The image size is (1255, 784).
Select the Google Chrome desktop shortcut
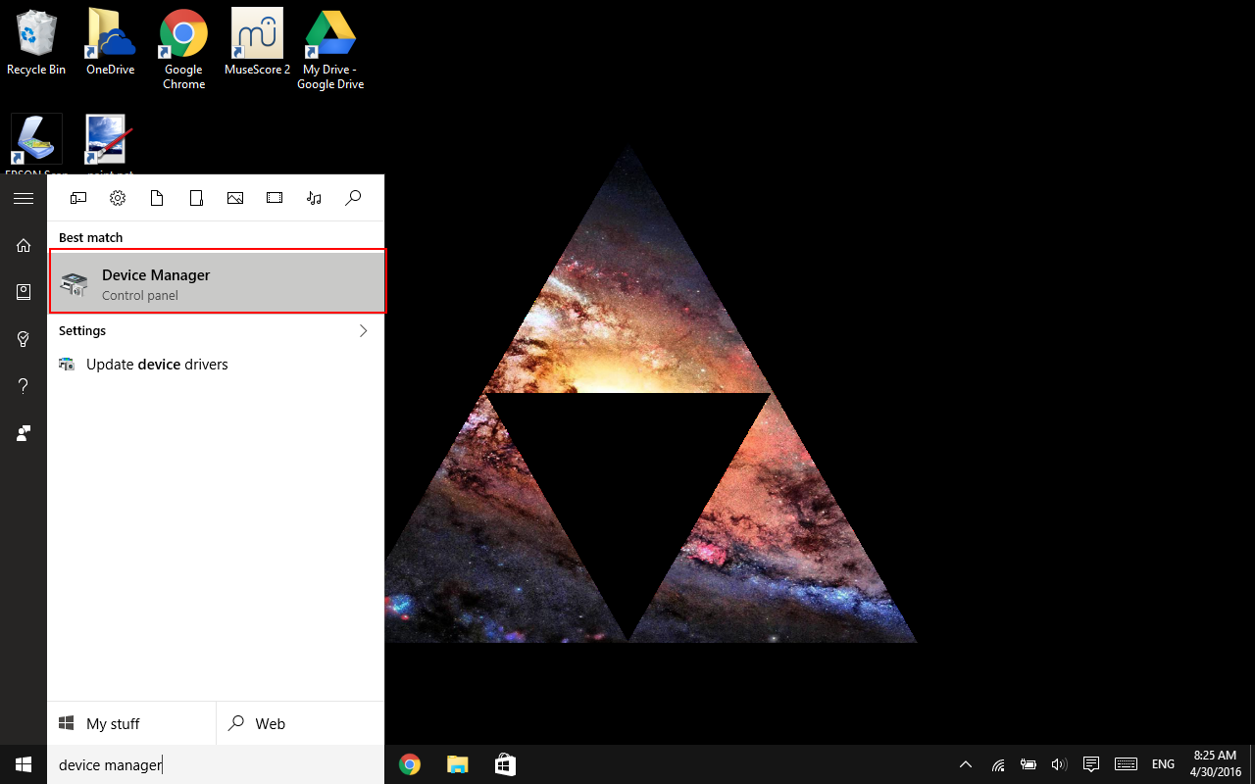click(183, 49)
